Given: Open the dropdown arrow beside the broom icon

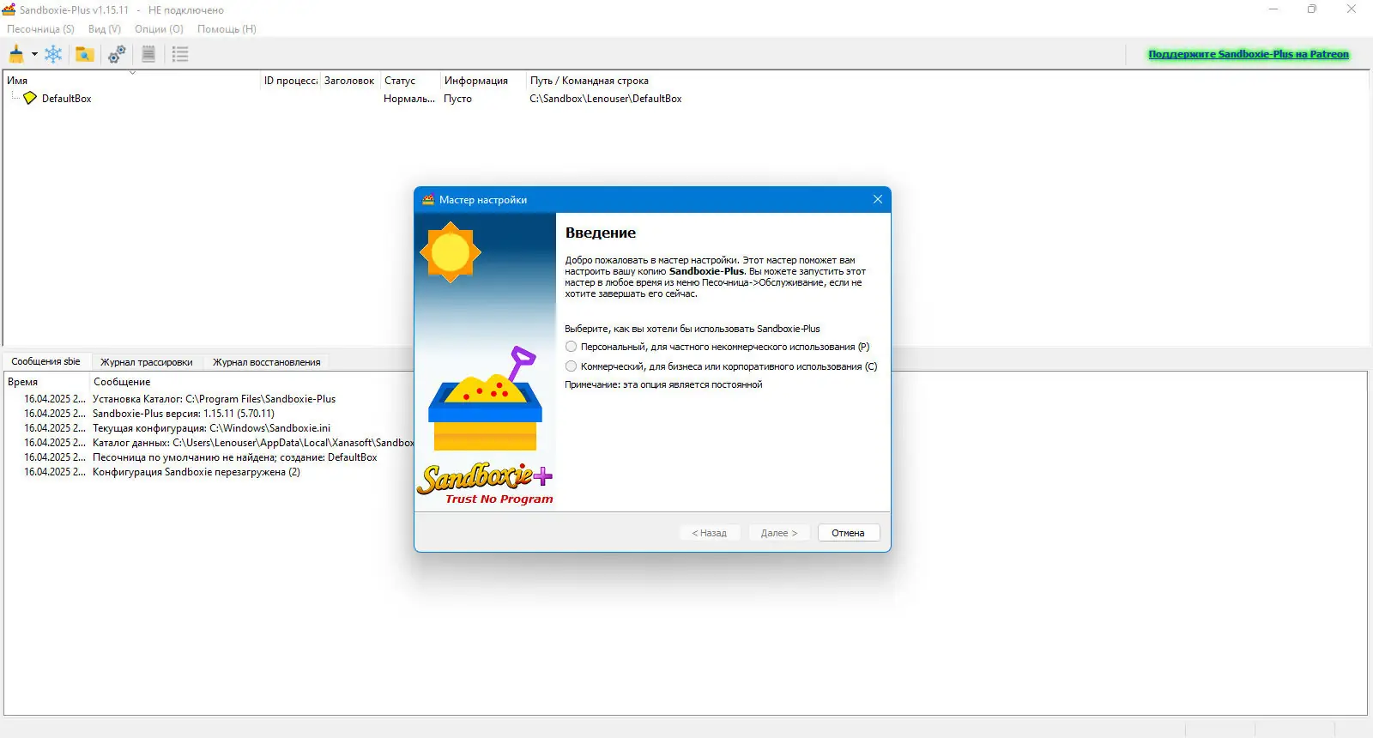Looking at the screenshot, I should [x=34, y=54].
